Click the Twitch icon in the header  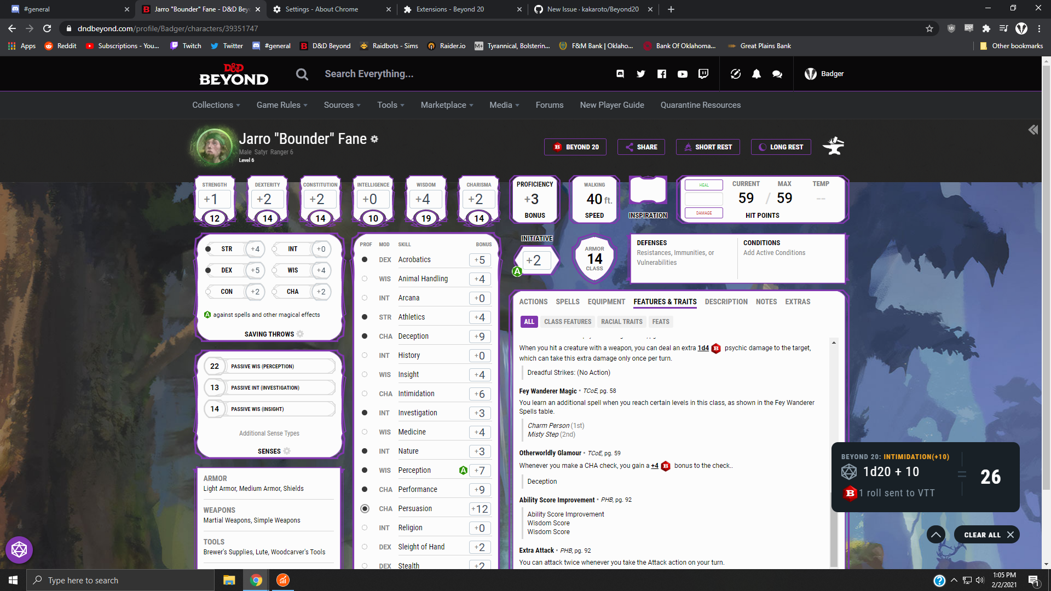tap(703, 74)
